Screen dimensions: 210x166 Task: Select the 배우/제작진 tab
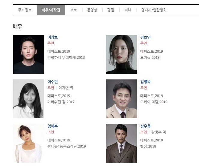(x=51, y=10)
